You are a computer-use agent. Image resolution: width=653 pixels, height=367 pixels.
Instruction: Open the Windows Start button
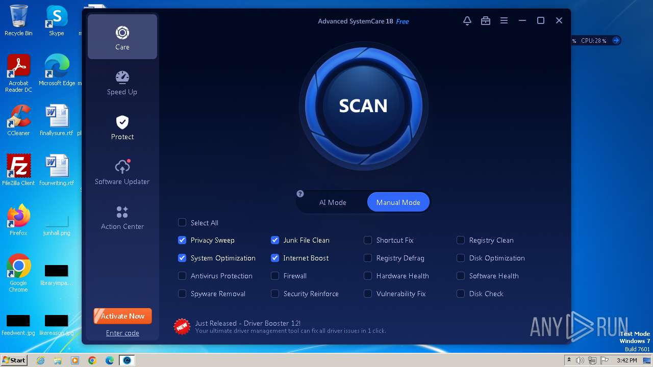[x=14, y=360]
